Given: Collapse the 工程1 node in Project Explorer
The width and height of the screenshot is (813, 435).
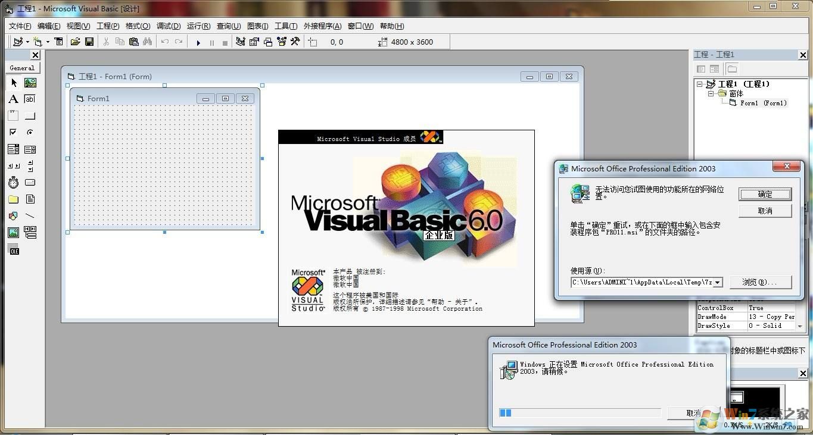Looking at the screenshot, I should tap(700, 84).
